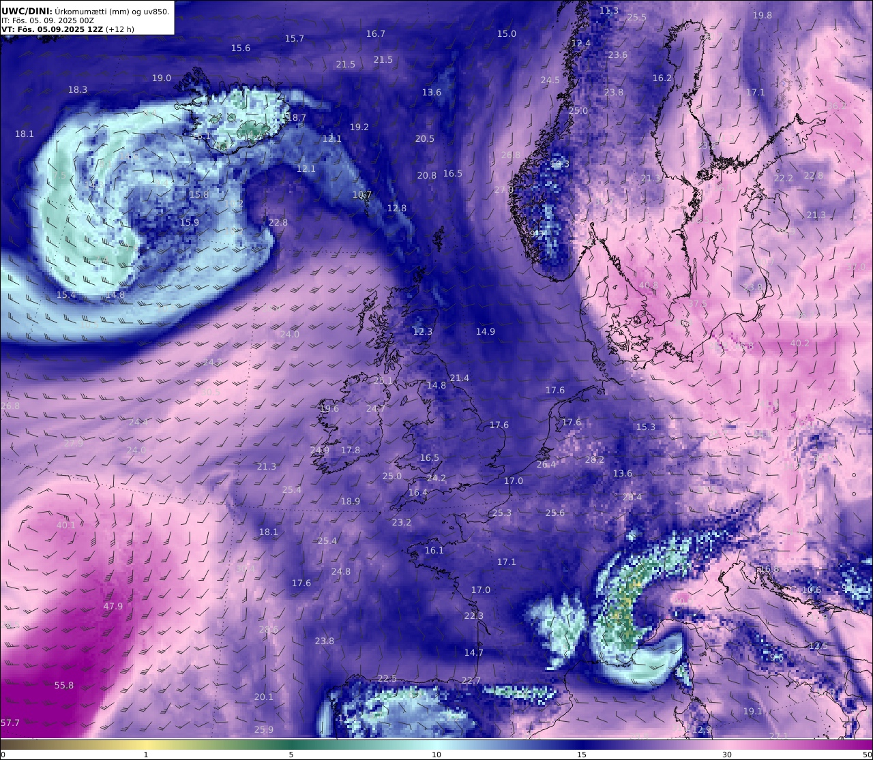Click the 14.9 value label
Screen dimensions: 873x760
(486, 332)
